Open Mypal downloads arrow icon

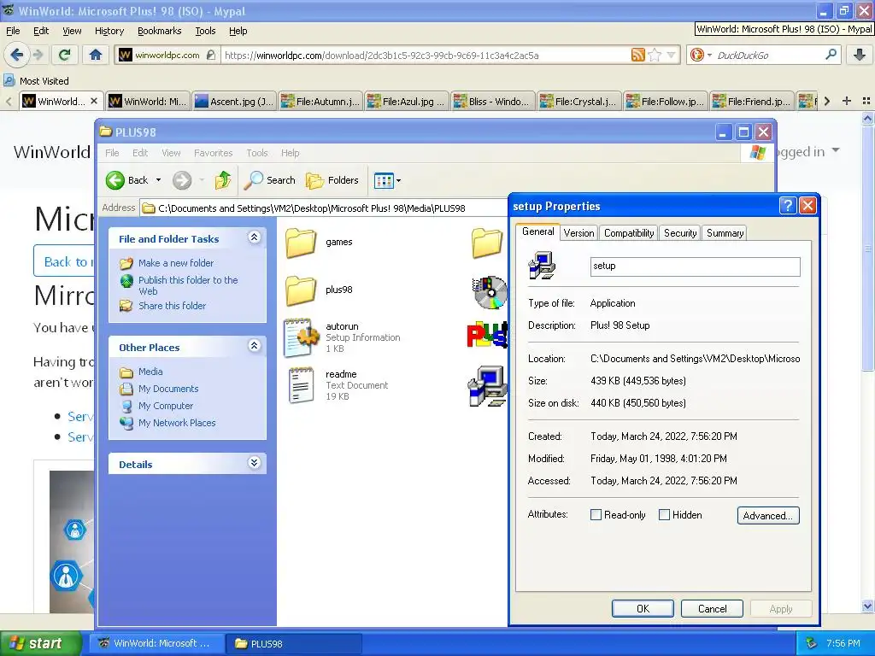pyautogui.click(x=860, y=55)
